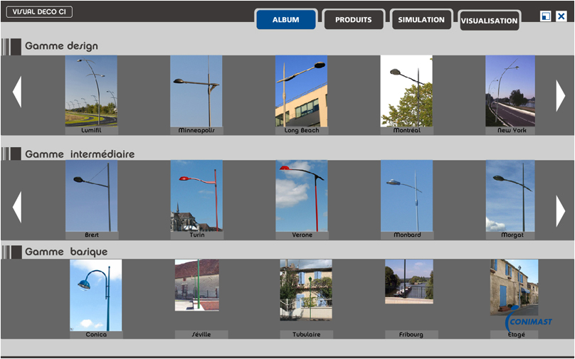Choose the Minneapolis streetlight photo
The image size is (575, 359).
coord(196,91)
